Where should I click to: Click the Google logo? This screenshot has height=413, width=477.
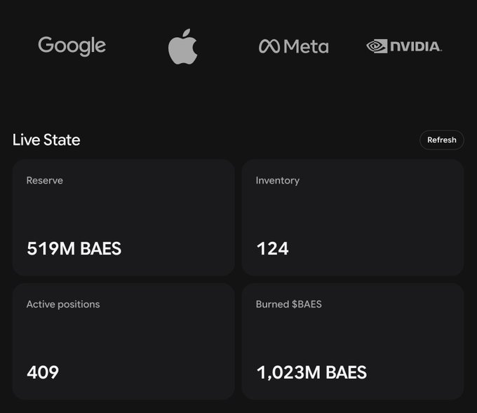pyautogui.click(x=72, y=46)
